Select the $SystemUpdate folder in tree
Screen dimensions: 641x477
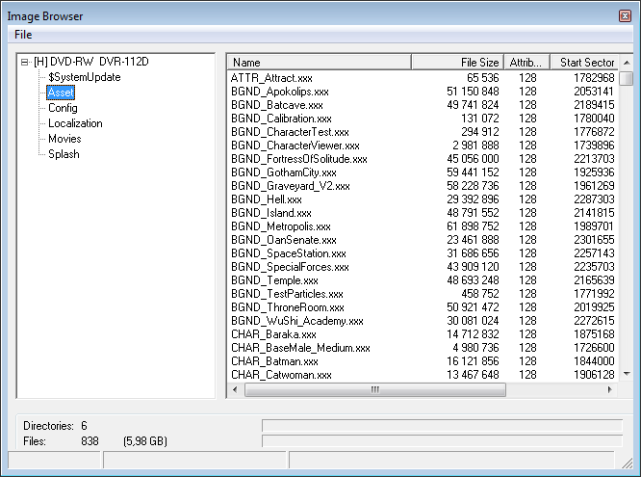coord(84,77)
